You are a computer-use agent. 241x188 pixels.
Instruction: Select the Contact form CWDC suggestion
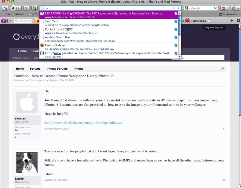coord(109,31)
